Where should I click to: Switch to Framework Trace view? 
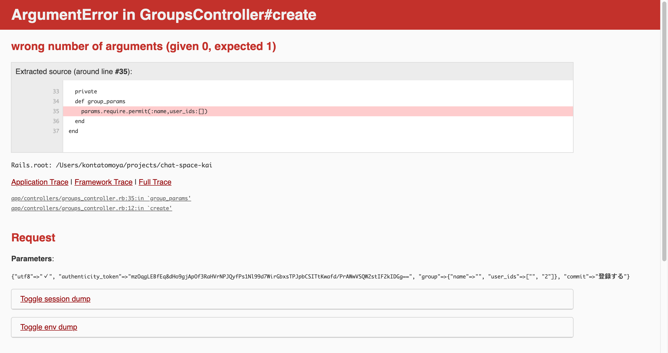[103, 182]
